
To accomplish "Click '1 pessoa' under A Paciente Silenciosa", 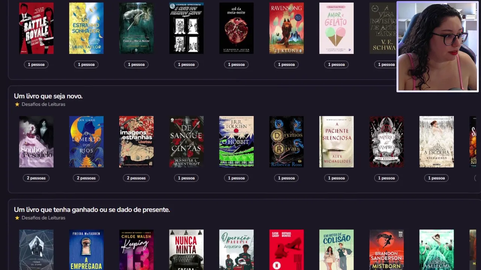I will (x=336, y=178).
